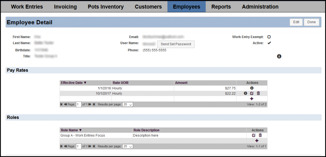Go to last page of Roles
Screen dimensions: 326x157
(94, 146)
